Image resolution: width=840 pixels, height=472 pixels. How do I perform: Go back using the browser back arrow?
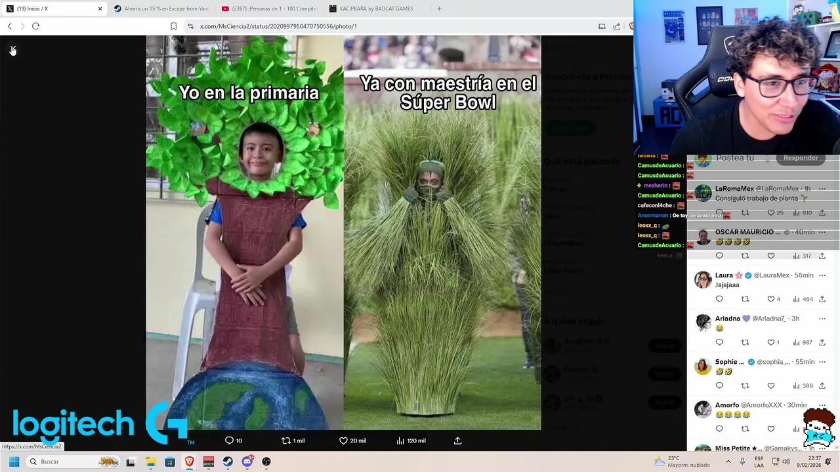[9, 26]
